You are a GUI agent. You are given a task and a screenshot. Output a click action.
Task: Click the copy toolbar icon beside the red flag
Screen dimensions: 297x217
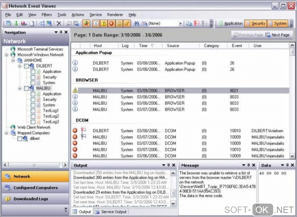click(189, 24)
